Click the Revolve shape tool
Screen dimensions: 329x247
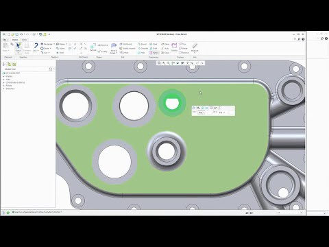pyautogui.click(x=102, y=45)
